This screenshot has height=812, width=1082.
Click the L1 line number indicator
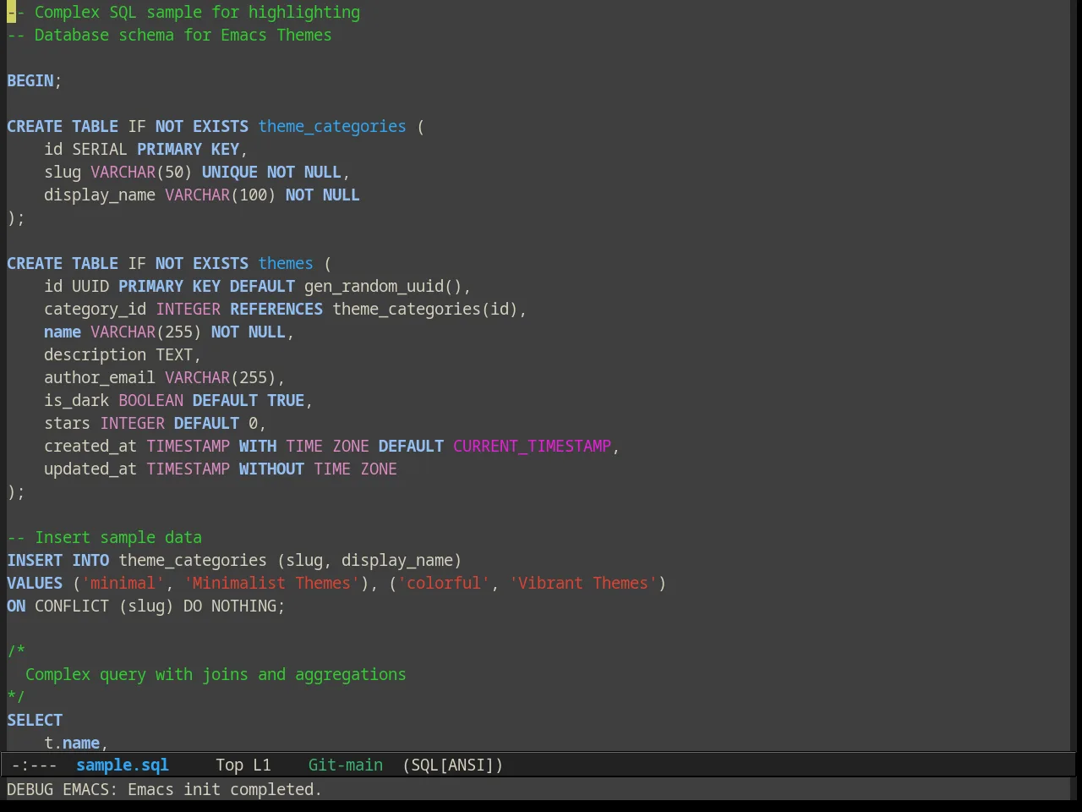[262, 765]
